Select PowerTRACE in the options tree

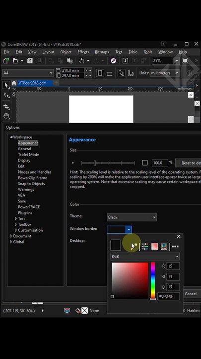click(x=29, y=207)
